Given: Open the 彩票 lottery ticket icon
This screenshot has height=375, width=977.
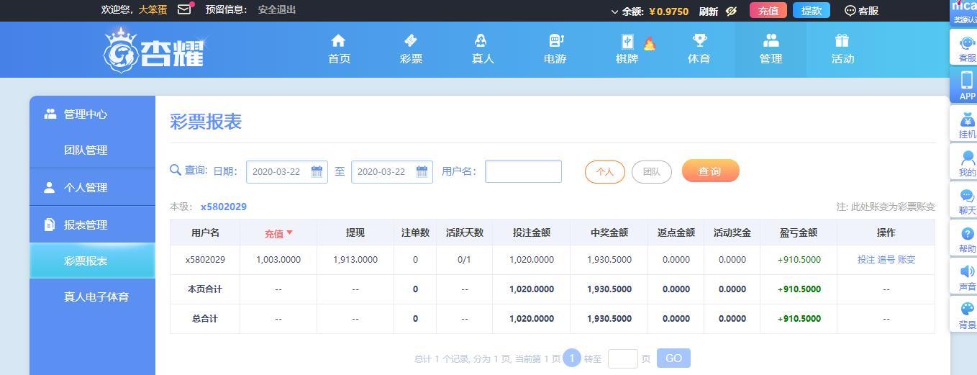Looking at the screenshot, I should tap(411, 41).
